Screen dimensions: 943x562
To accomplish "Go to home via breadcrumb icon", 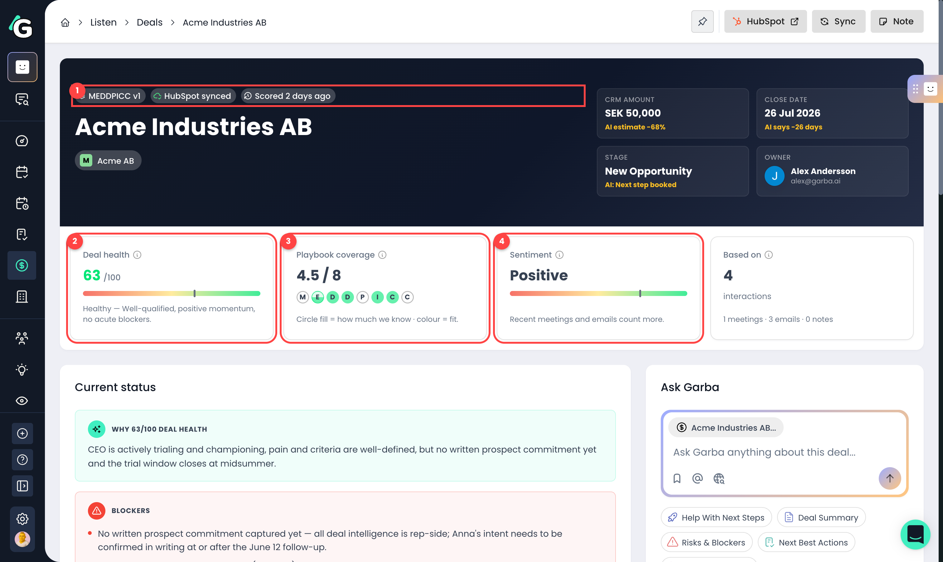I will [65, 22].
